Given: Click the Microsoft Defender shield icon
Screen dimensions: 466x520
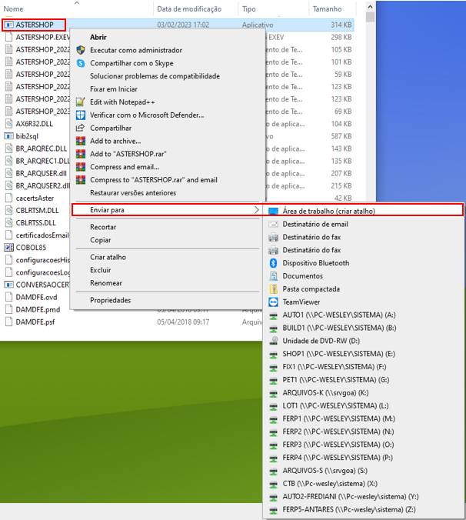Looking at the screenshot, I should pos(81,115).
